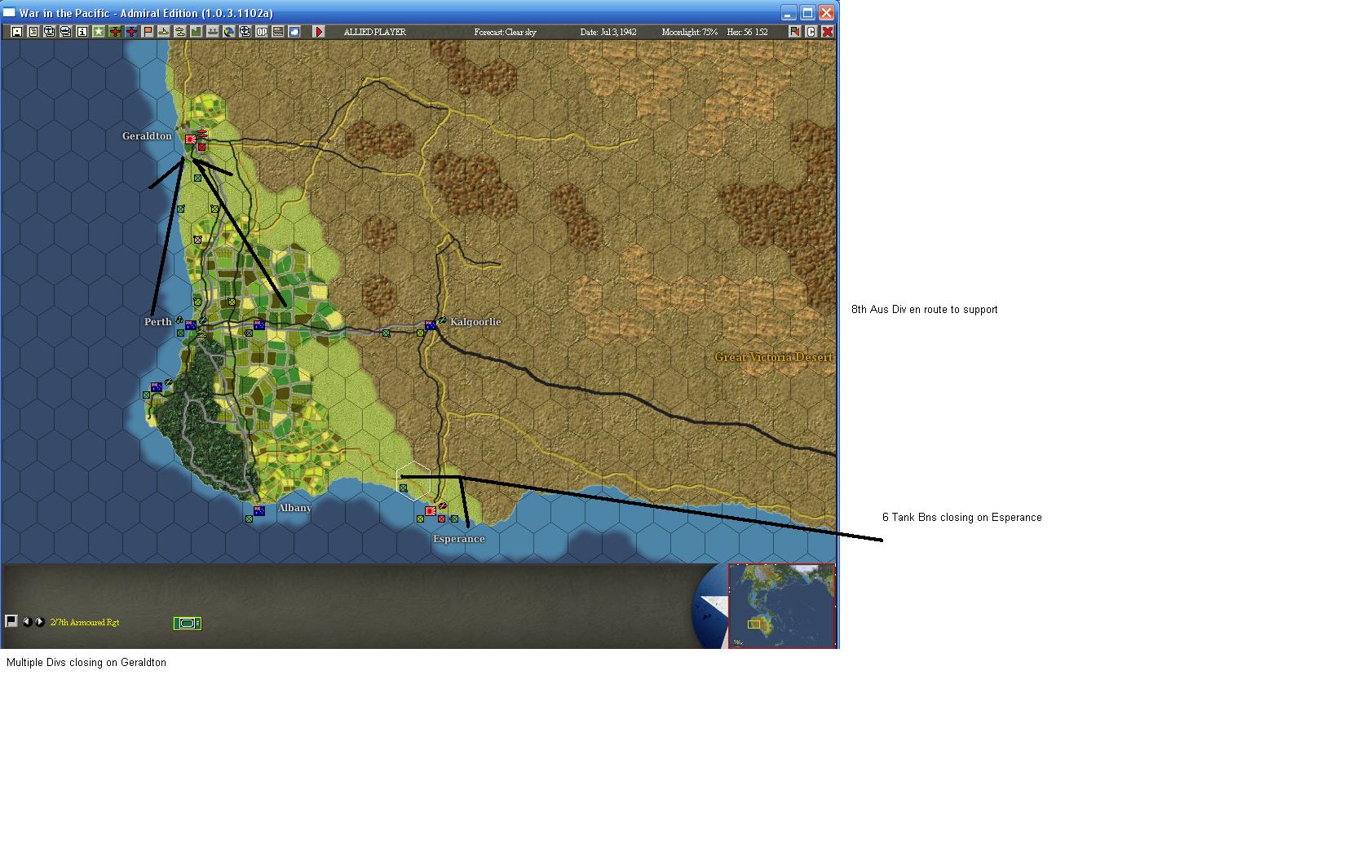Click the OP toolbar button

click(x=262, y=32)
